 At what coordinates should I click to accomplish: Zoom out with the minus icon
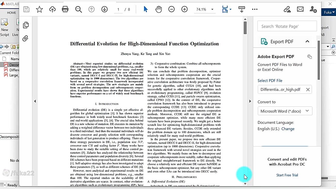171,10
